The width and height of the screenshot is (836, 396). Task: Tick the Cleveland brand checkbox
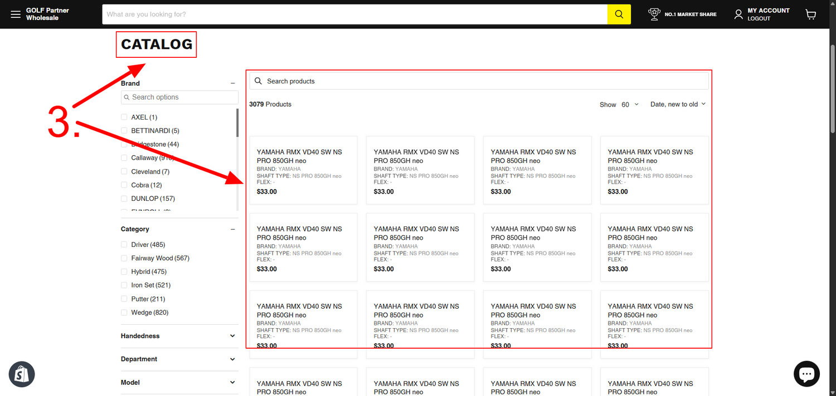pyautogui.click(x=124, y=171)
